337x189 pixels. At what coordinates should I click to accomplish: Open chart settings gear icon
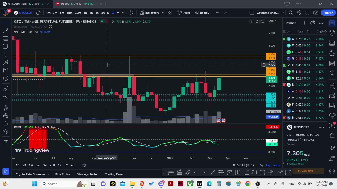pyautogui.click(x=299, y=13)
